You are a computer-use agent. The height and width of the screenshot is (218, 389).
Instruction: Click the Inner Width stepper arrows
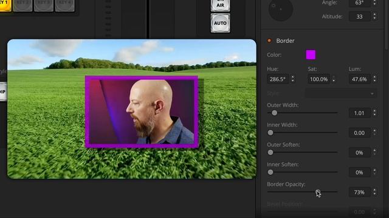(374, 133)
